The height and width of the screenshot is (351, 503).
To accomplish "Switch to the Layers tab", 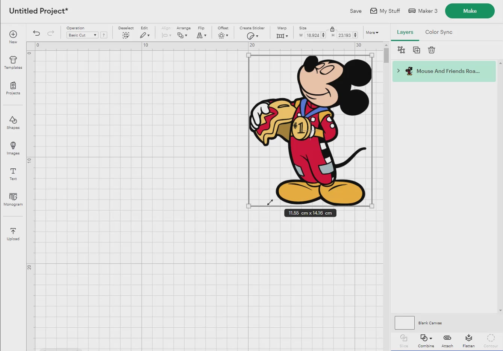I will [405, 32].
